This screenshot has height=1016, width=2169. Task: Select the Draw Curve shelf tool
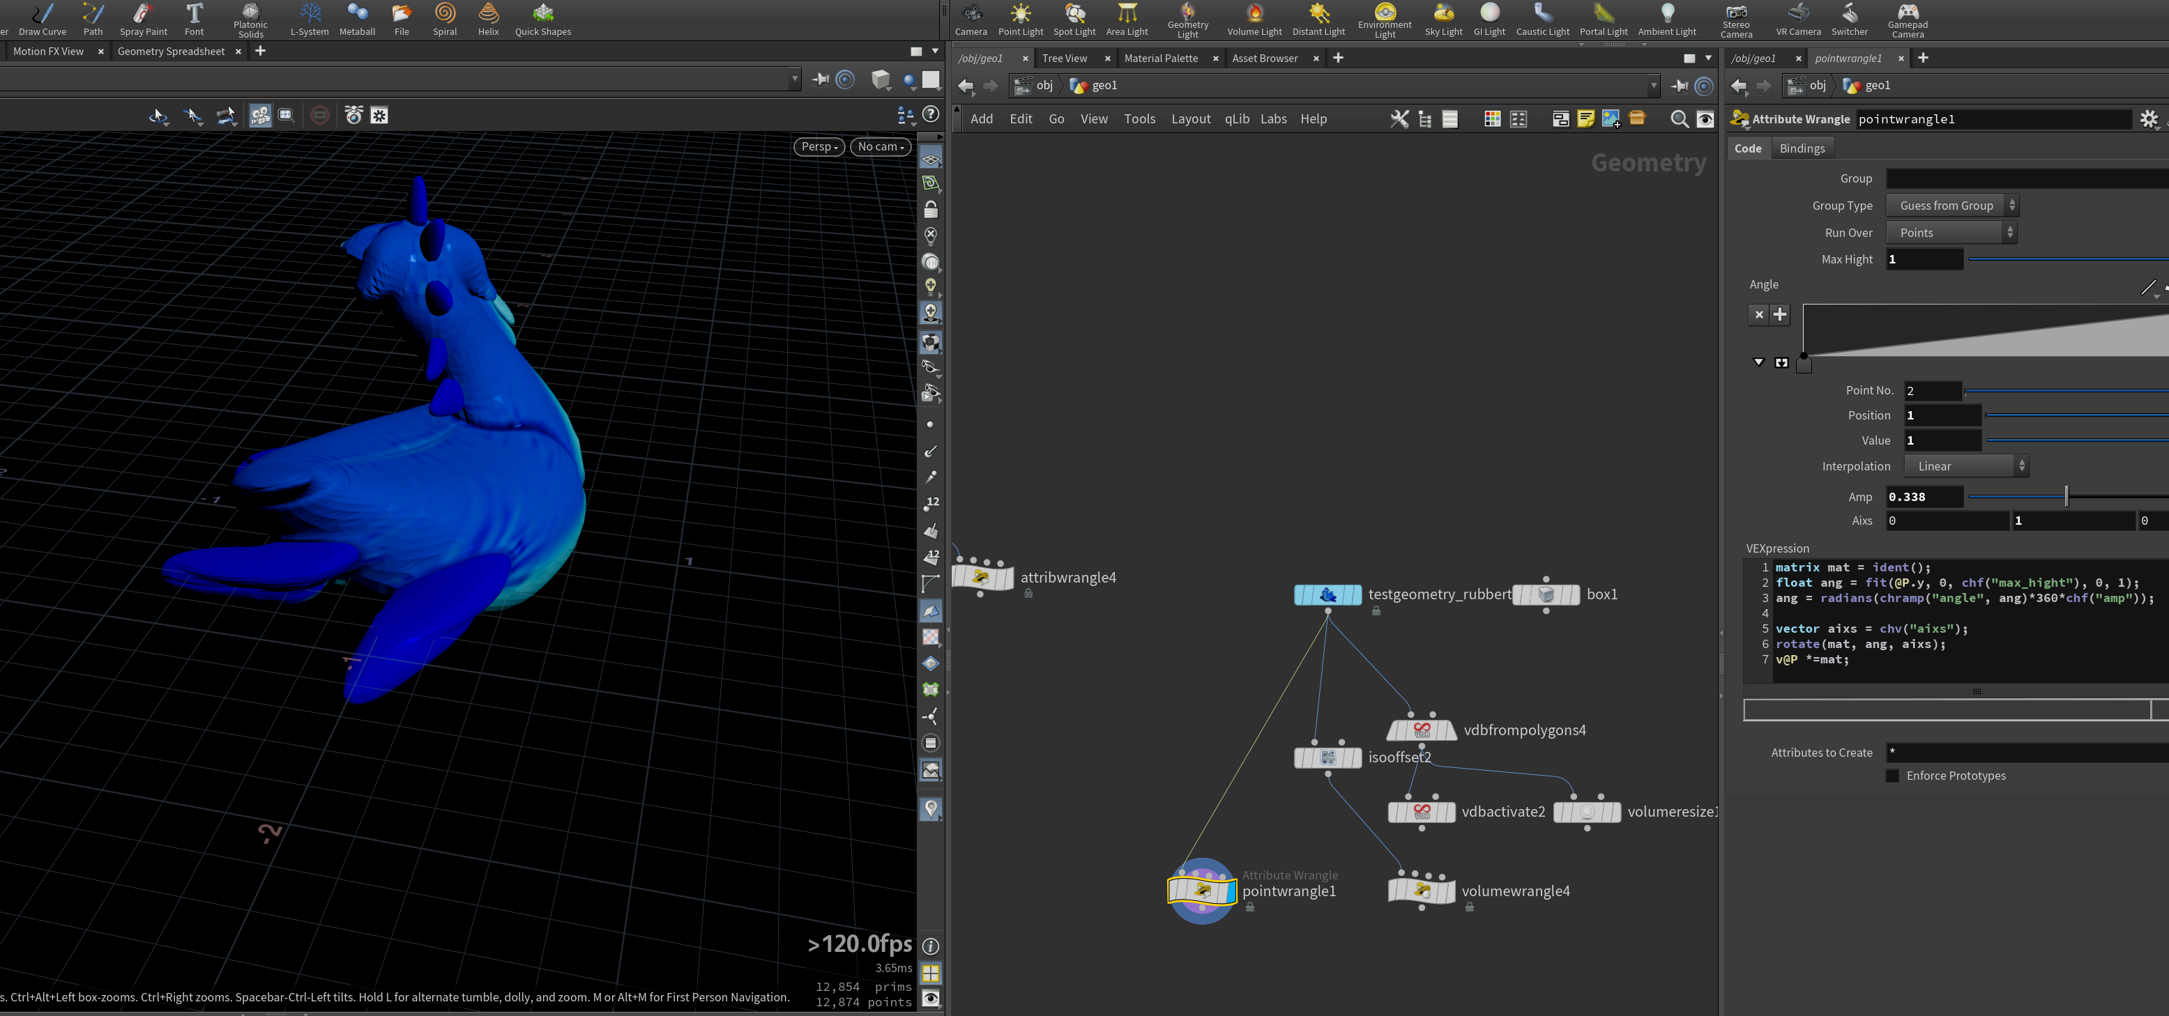point(42,20)
